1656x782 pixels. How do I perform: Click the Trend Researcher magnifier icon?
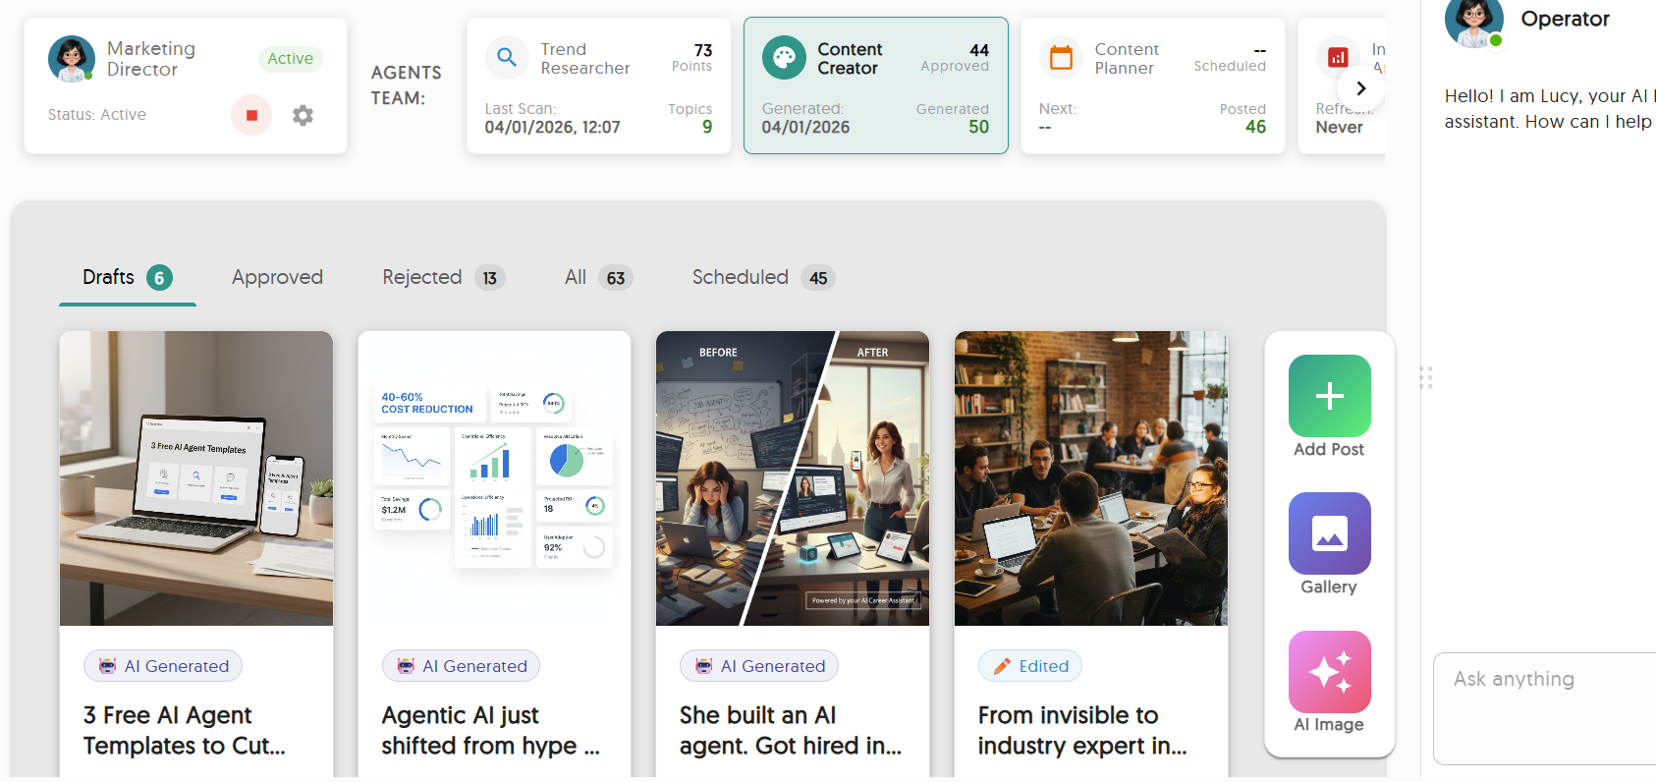[x=507, y=58]
